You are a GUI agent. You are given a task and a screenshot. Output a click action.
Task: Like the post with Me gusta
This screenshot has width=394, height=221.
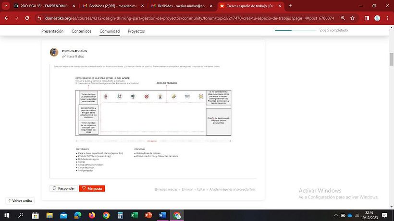tap(92, 188)
